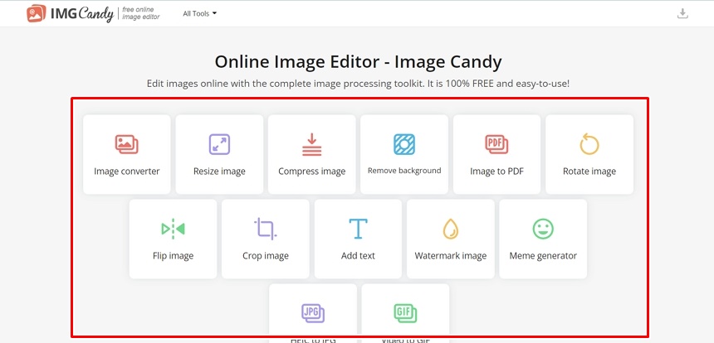Click the download icon in the header
714x343 pixels.
coord(682,13)
